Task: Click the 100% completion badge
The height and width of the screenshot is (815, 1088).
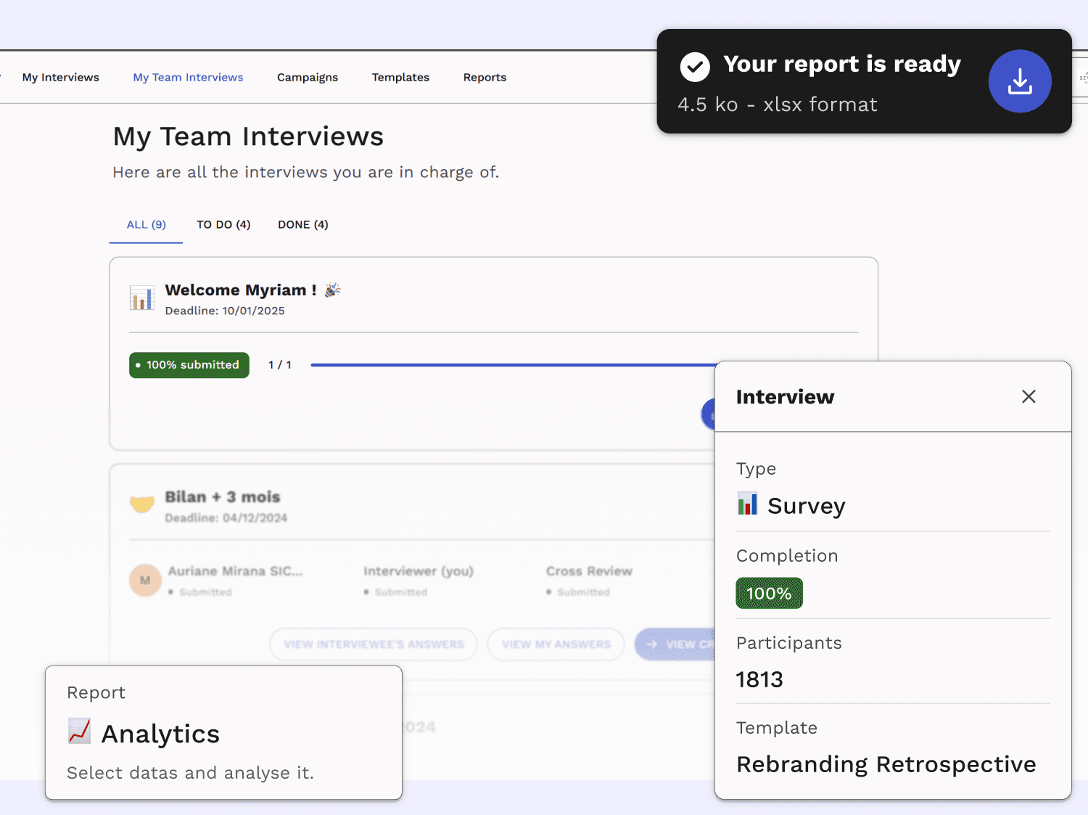Action: point(770,593)
